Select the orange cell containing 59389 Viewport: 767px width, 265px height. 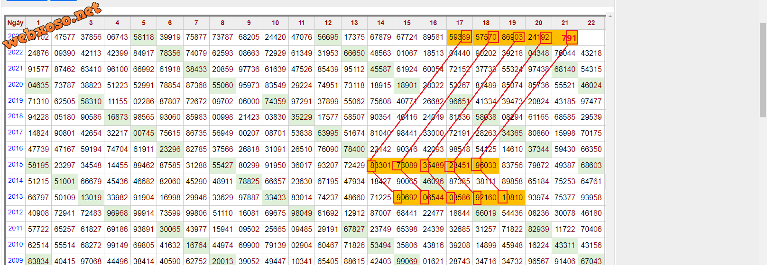pos(459,37)
